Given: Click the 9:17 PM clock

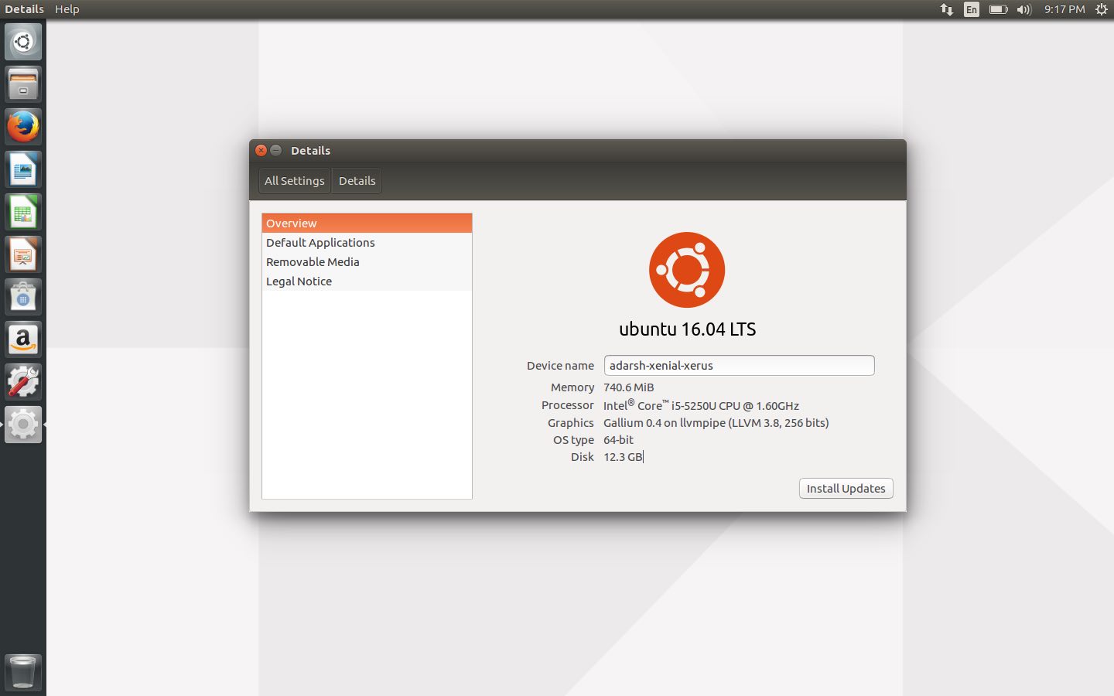Looking at the screenshot, I should coord(1064,9).
